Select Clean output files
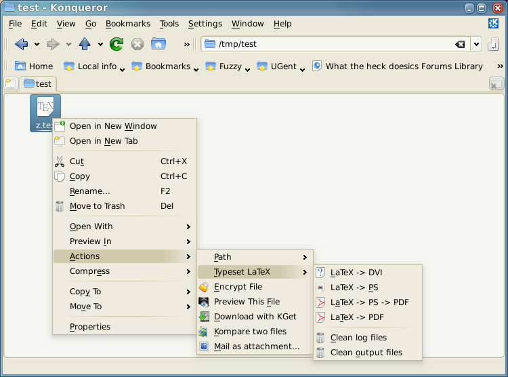Image resolution: width=508 pixels, height=377 pixels. pos(368,353)
